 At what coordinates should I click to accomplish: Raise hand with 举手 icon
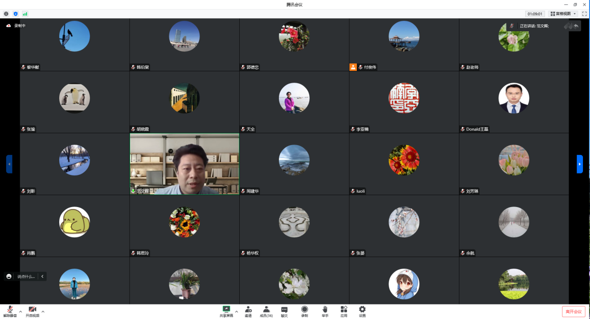tap(325, 310)
